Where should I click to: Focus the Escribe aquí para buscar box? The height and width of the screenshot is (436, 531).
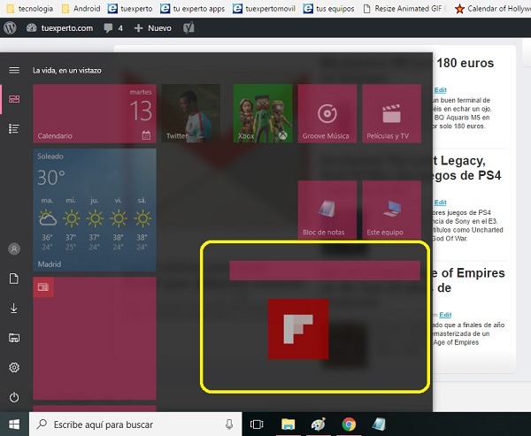pos(135,425)
